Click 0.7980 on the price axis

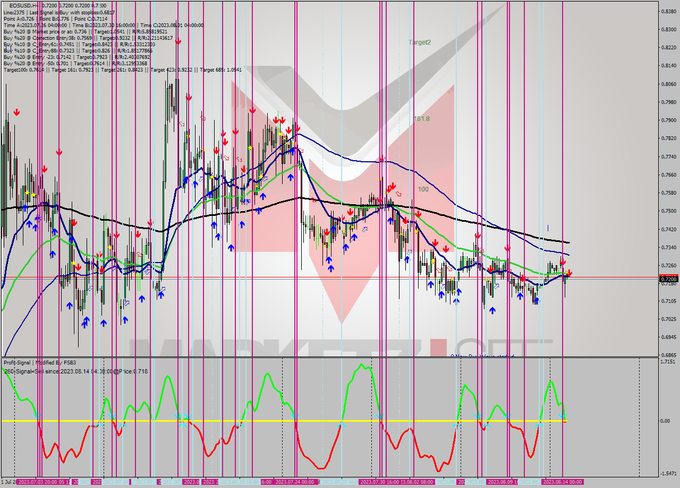pyautogui.click(x=668, y=102)
